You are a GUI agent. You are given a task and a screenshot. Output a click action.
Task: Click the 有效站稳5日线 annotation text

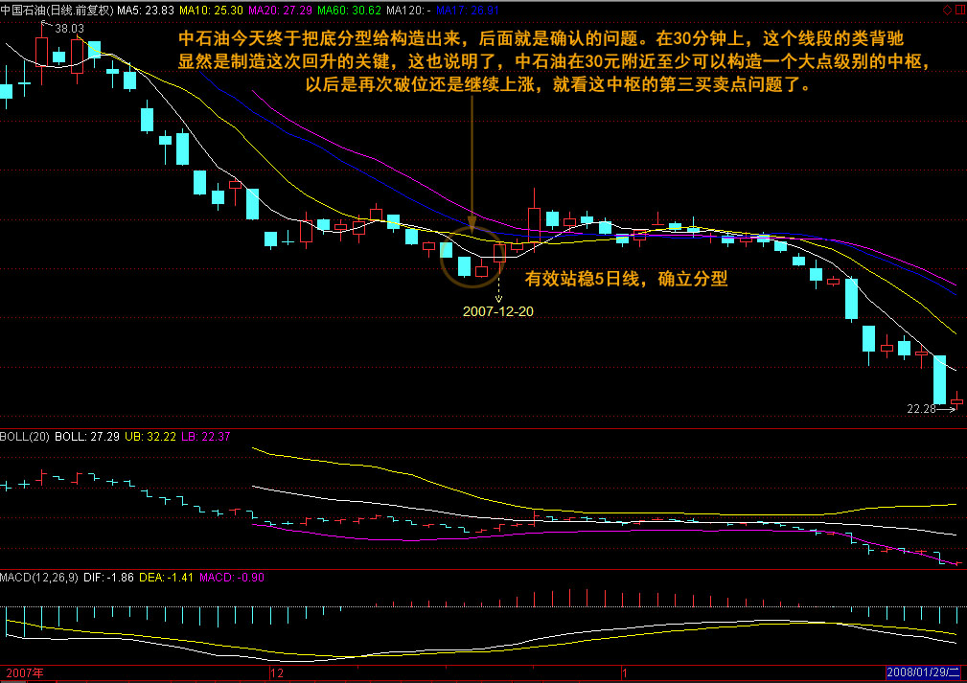pyautogui.click(x=626, y=280)
